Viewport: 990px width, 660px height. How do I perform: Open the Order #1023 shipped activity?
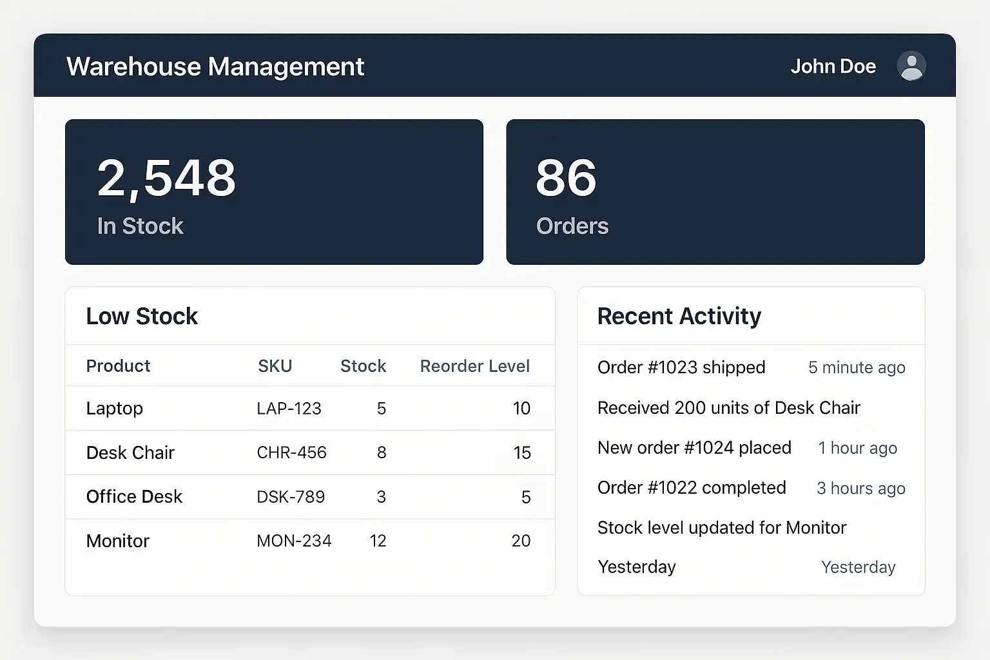tap(681, 367)
